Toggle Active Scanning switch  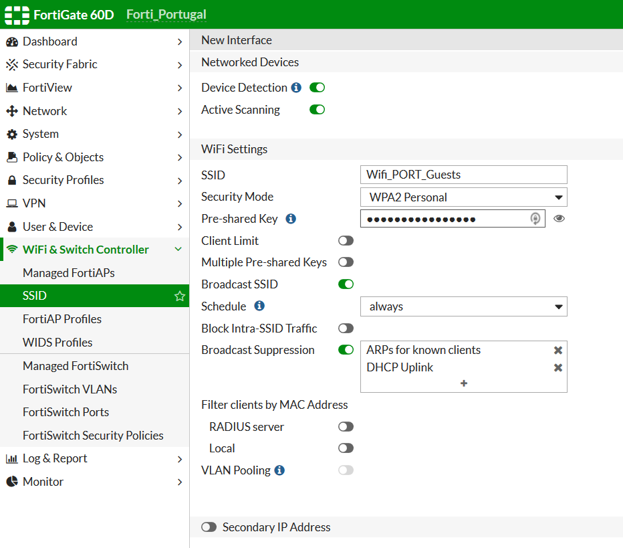coord(317,109)
